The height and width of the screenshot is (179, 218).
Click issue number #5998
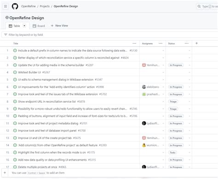100,87
